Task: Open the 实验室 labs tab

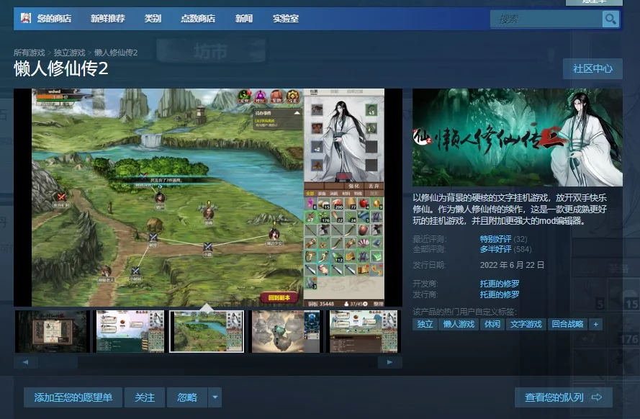Action: pos(286,19)
